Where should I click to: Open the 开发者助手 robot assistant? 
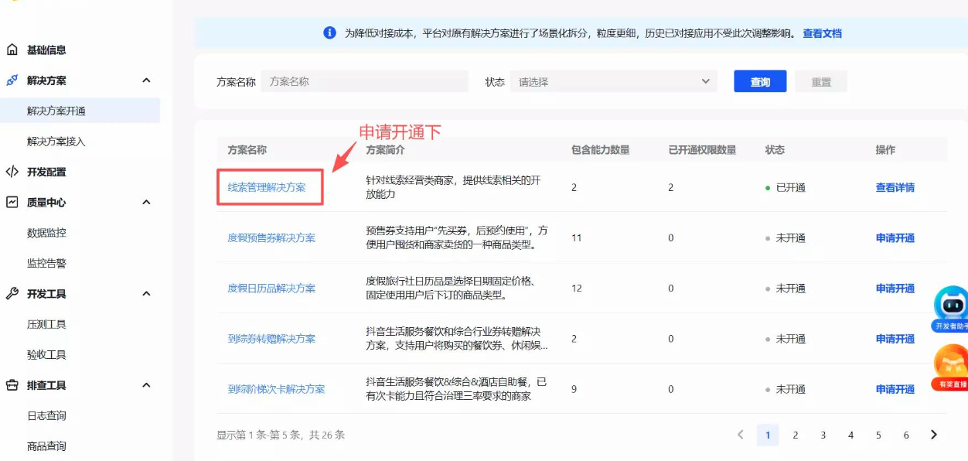[951, 309]
